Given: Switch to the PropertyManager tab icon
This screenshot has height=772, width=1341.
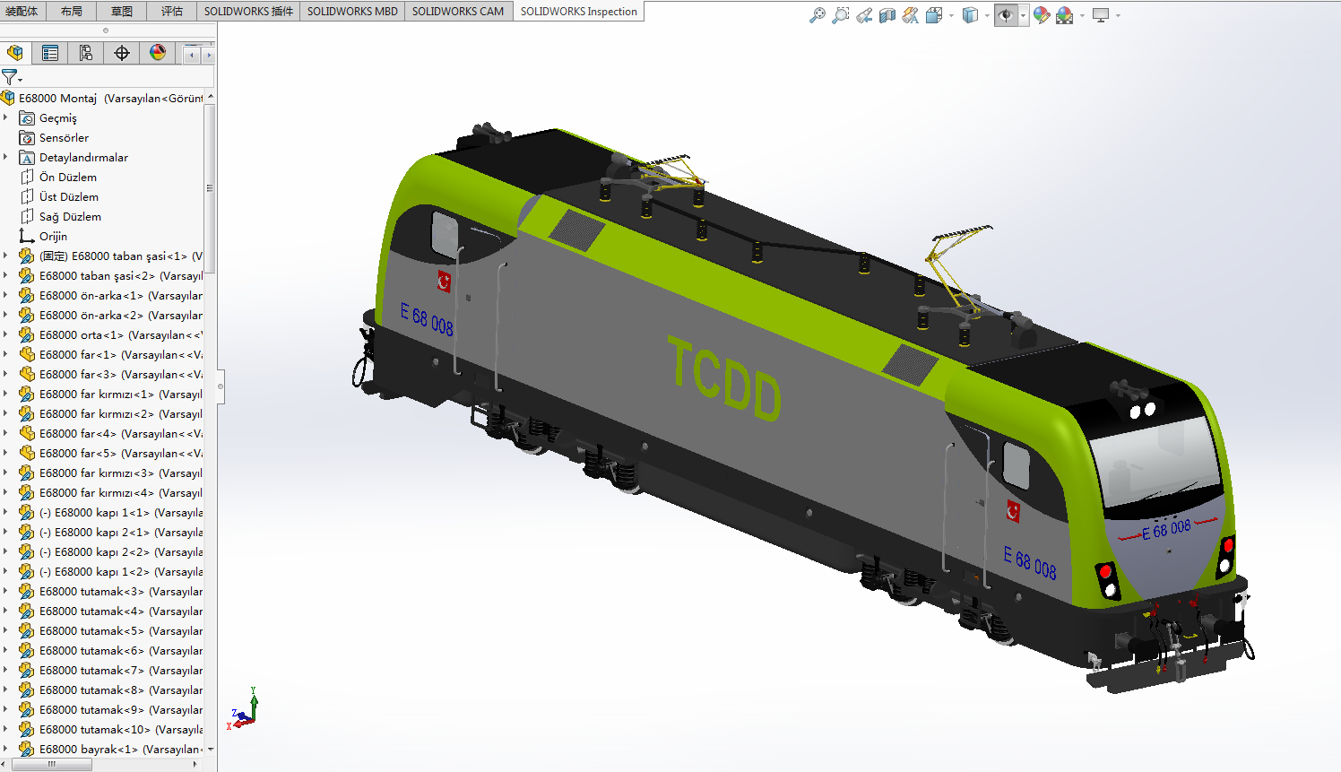Looking at the screenshot, I should coord(50,53).
